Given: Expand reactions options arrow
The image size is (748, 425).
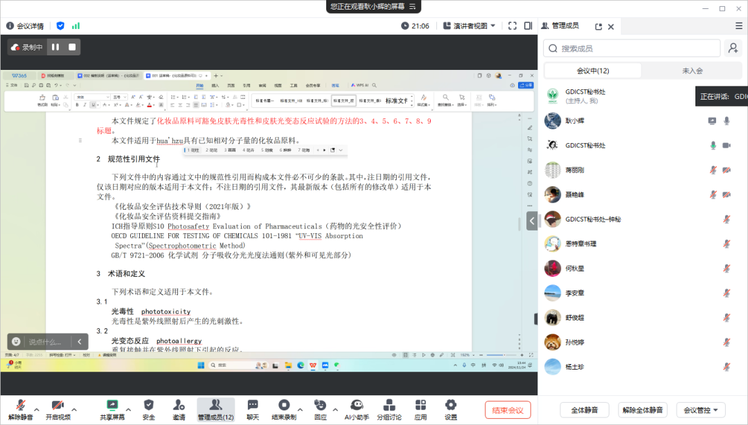Looking at the screenshot, I should tap(335, 409).
